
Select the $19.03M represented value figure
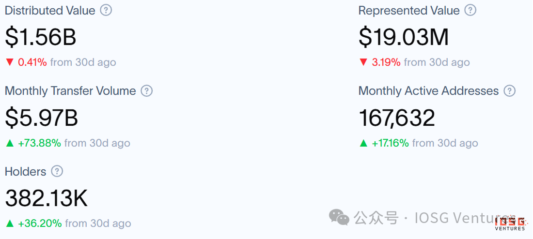point(404,37)
